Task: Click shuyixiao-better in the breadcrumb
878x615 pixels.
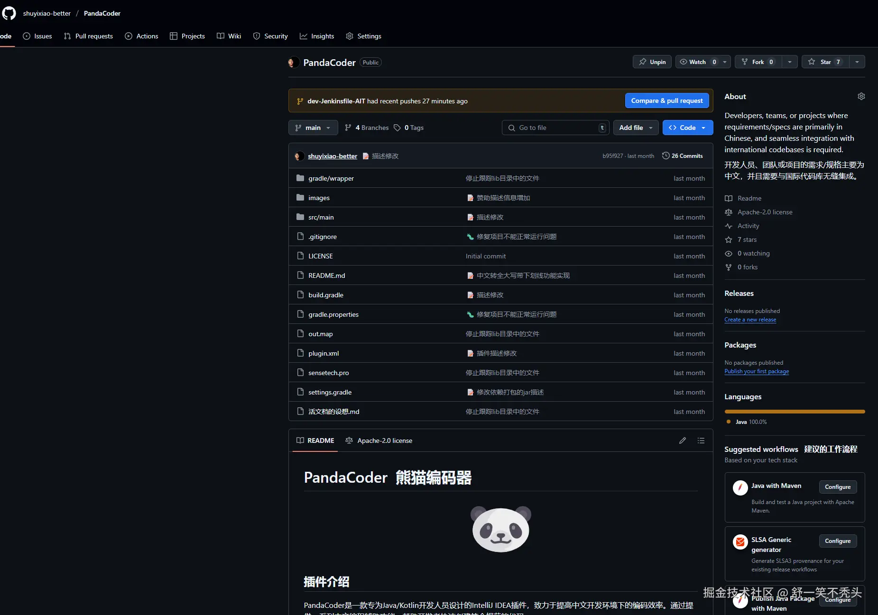Action: (47, 13)
